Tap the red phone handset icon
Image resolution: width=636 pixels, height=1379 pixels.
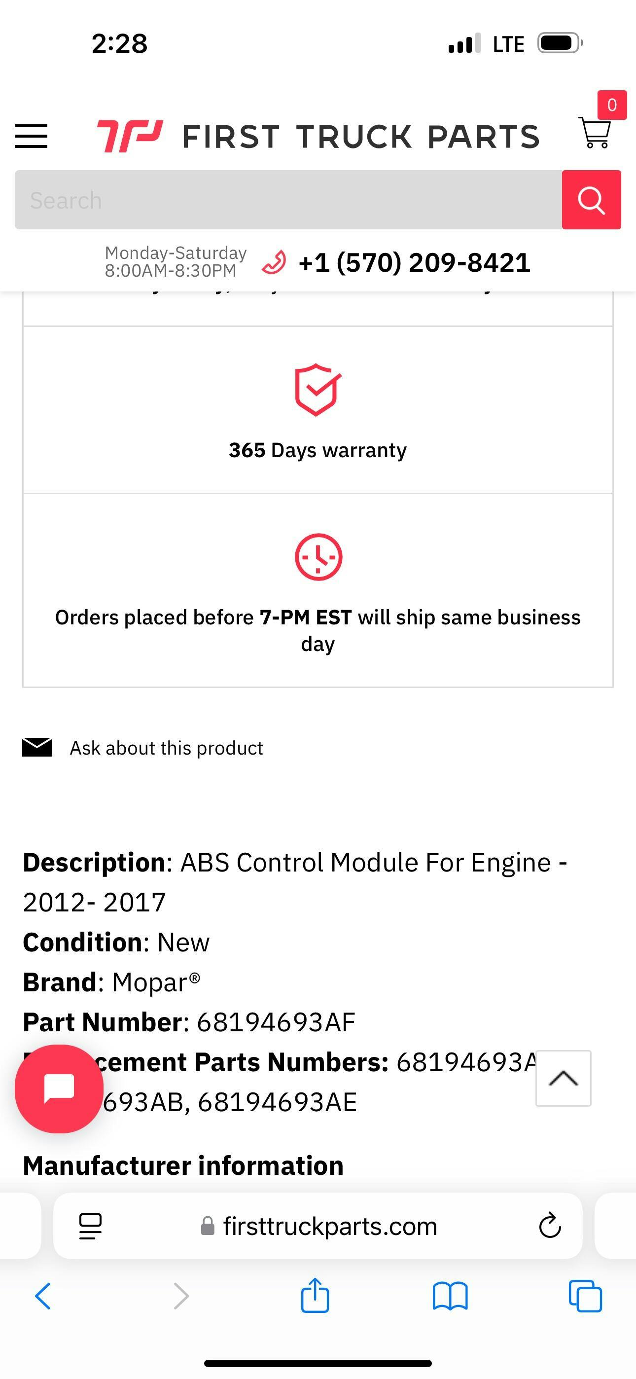[274, 262]
